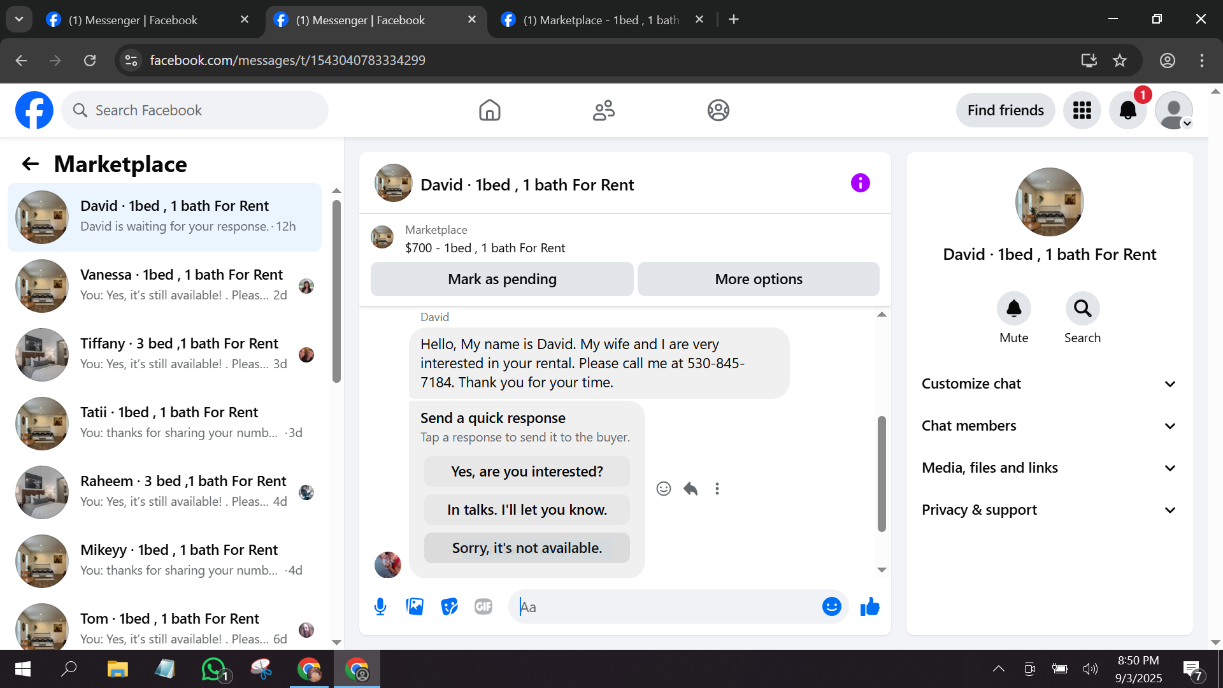The image size is (1223, 688).
Task: Open more options dots beside the message
Action: point(717,489)
